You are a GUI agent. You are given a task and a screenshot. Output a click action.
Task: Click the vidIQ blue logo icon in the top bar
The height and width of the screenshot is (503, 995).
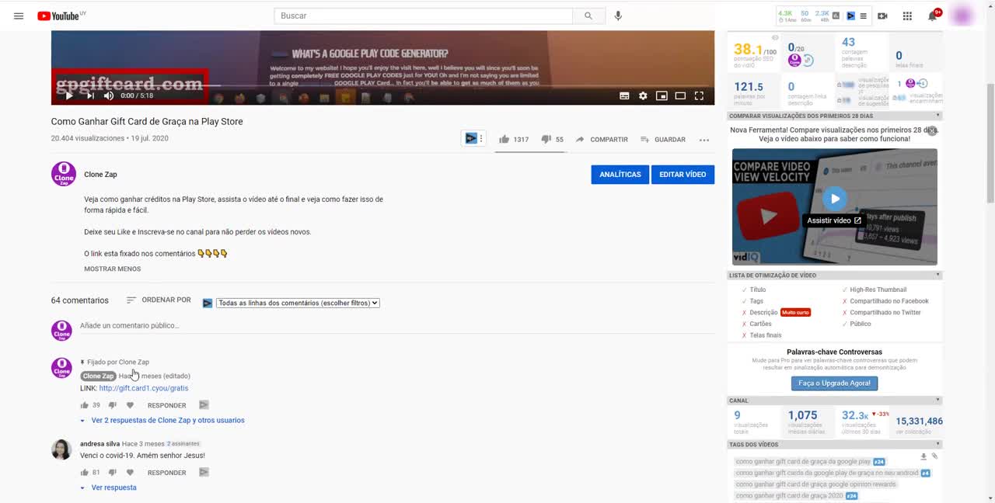[850, 16]
